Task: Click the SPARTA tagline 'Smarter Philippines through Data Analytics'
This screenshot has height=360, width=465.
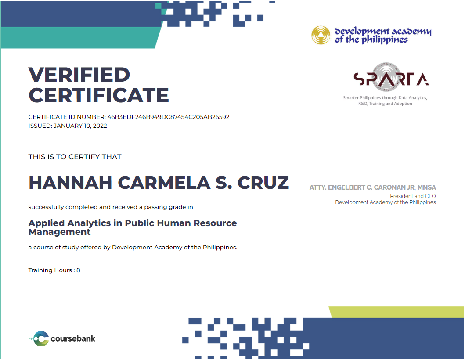Action: (x=385, y=97)
